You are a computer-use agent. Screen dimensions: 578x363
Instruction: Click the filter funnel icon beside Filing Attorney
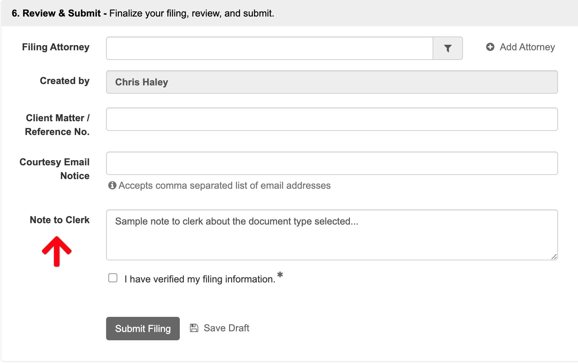click(447, 48)
